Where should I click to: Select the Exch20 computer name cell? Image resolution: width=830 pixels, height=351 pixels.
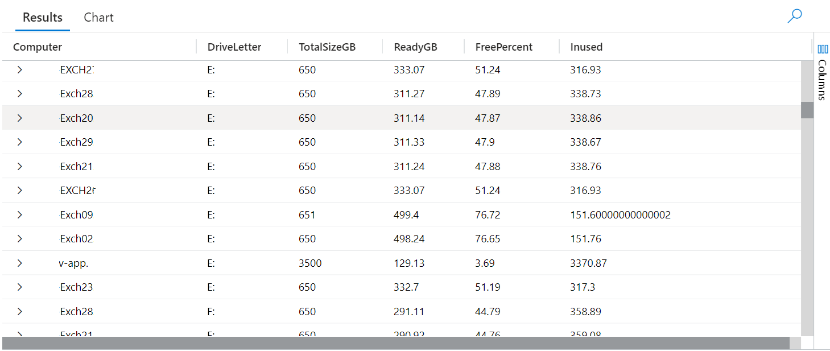click(76, 118)
